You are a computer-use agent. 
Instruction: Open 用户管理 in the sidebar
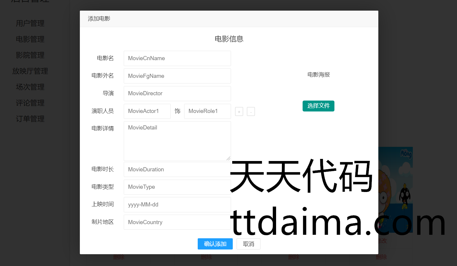(x=30, y=23)
